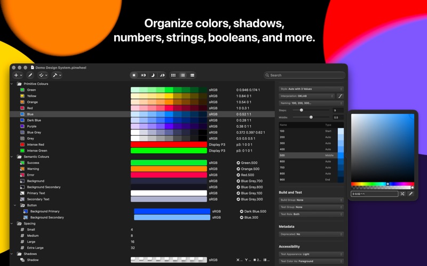Click the hue slider in colour picker

coord(382,184)
